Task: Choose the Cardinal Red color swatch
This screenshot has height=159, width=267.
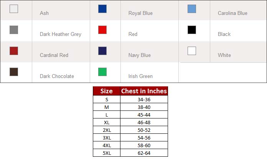Action: coord(14,51)
